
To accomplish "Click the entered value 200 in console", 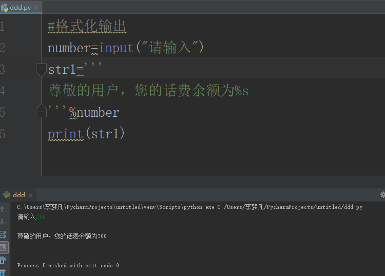I will 41,217.
